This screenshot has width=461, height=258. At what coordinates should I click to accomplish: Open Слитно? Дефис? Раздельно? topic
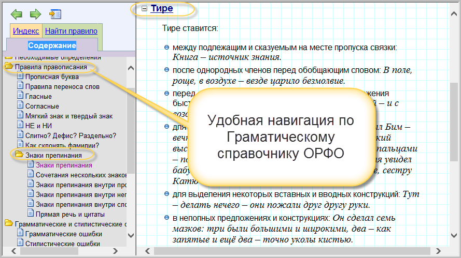(71, 136)
